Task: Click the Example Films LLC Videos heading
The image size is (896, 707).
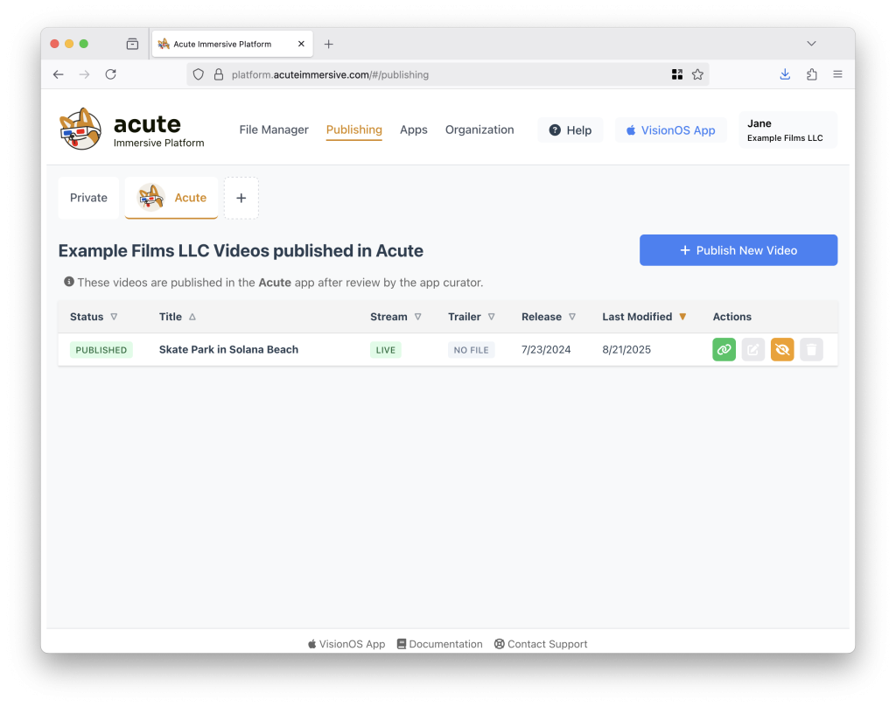Action: [241, 251]
